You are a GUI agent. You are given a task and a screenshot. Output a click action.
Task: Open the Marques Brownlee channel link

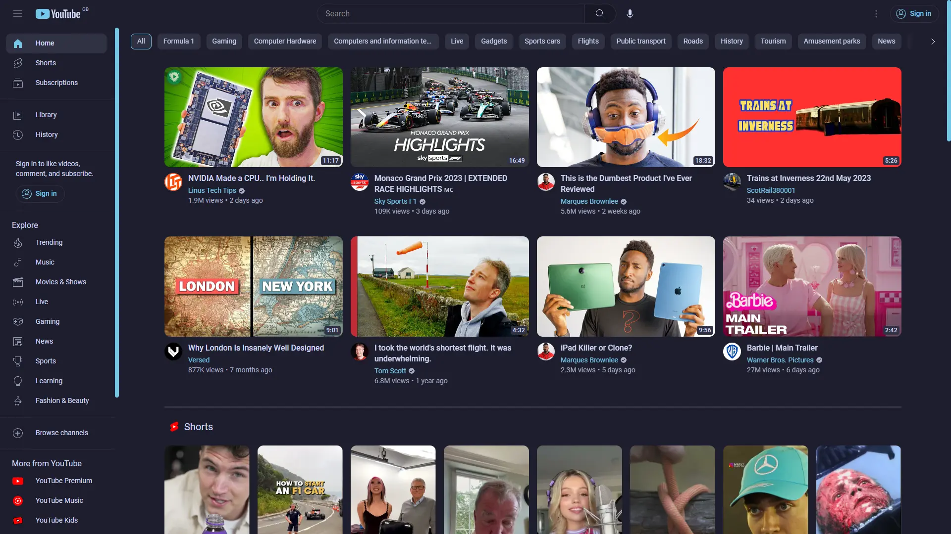click(589, 201)
